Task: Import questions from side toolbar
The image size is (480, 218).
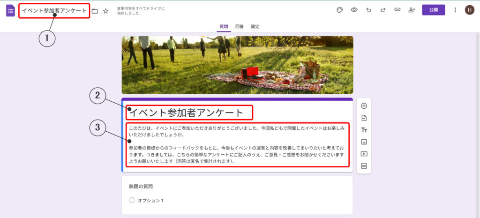Action: coord(364,118)
